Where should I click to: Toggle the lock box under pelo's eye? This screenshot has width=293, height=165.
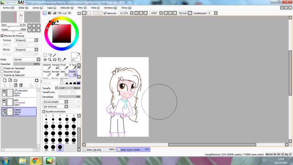4,104
